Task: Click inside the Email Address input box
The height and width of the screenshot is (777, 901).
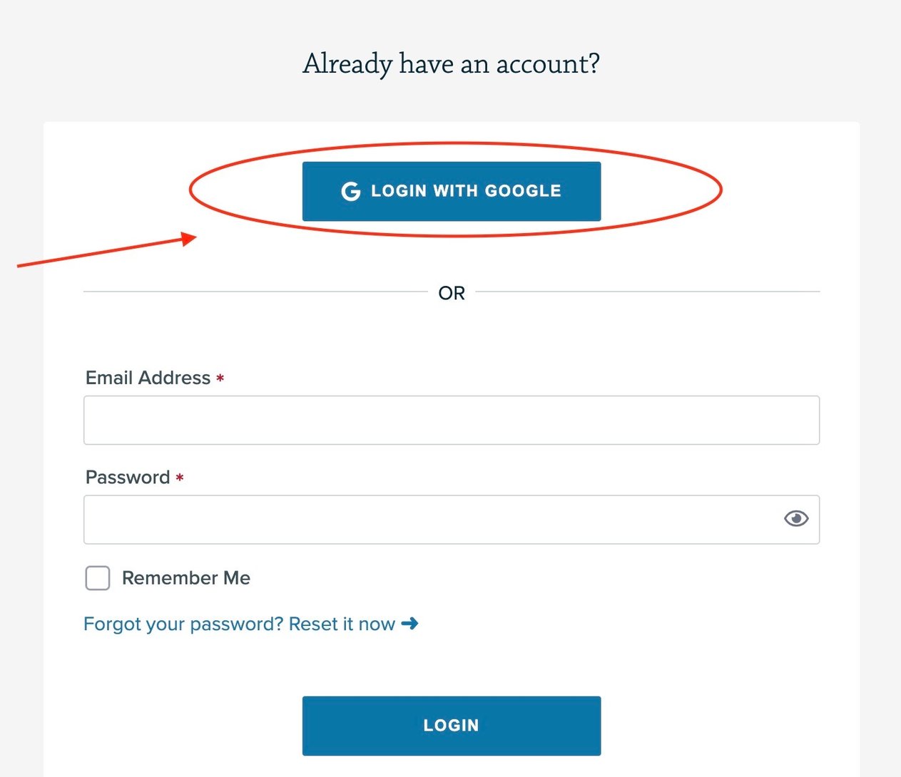Action: pos(451,420)
